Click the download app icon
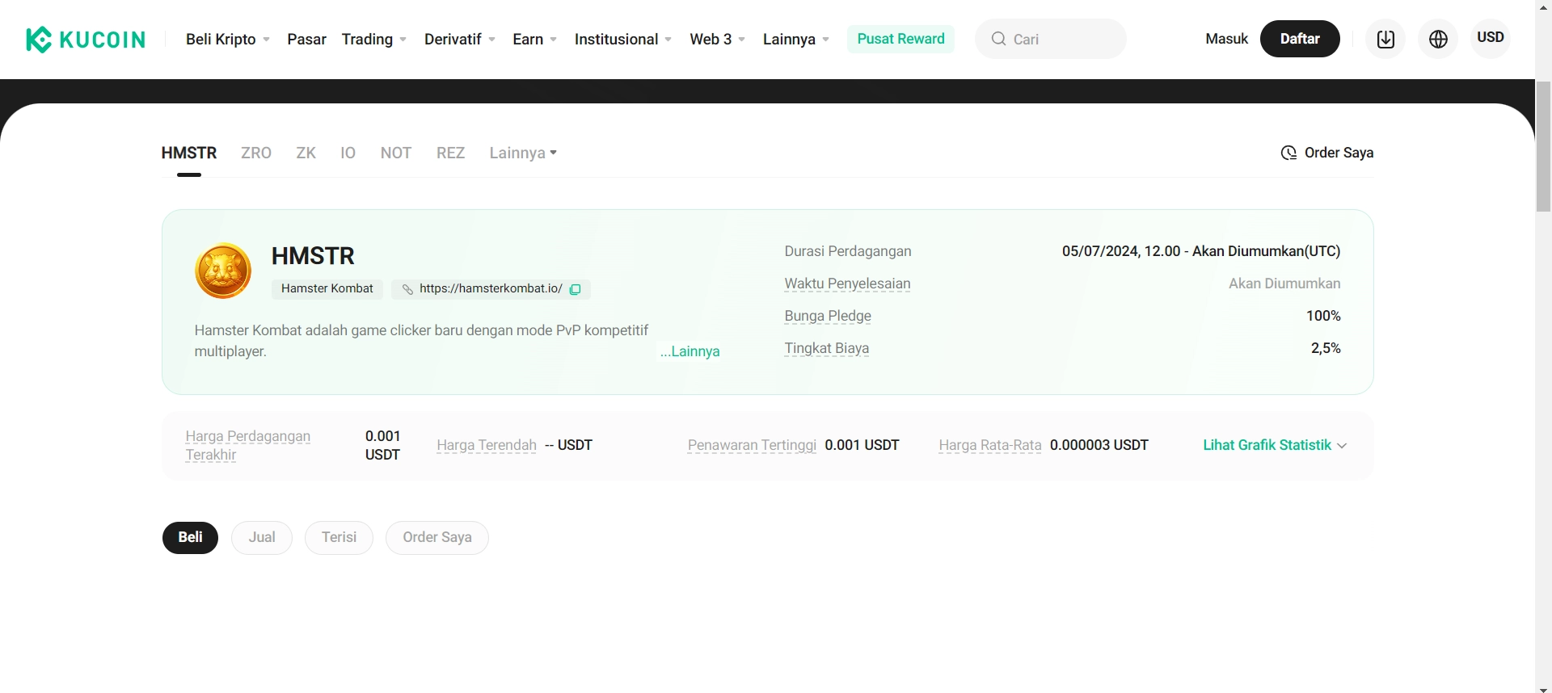This screenshot has width=1552, height=693. [1385, 39]
